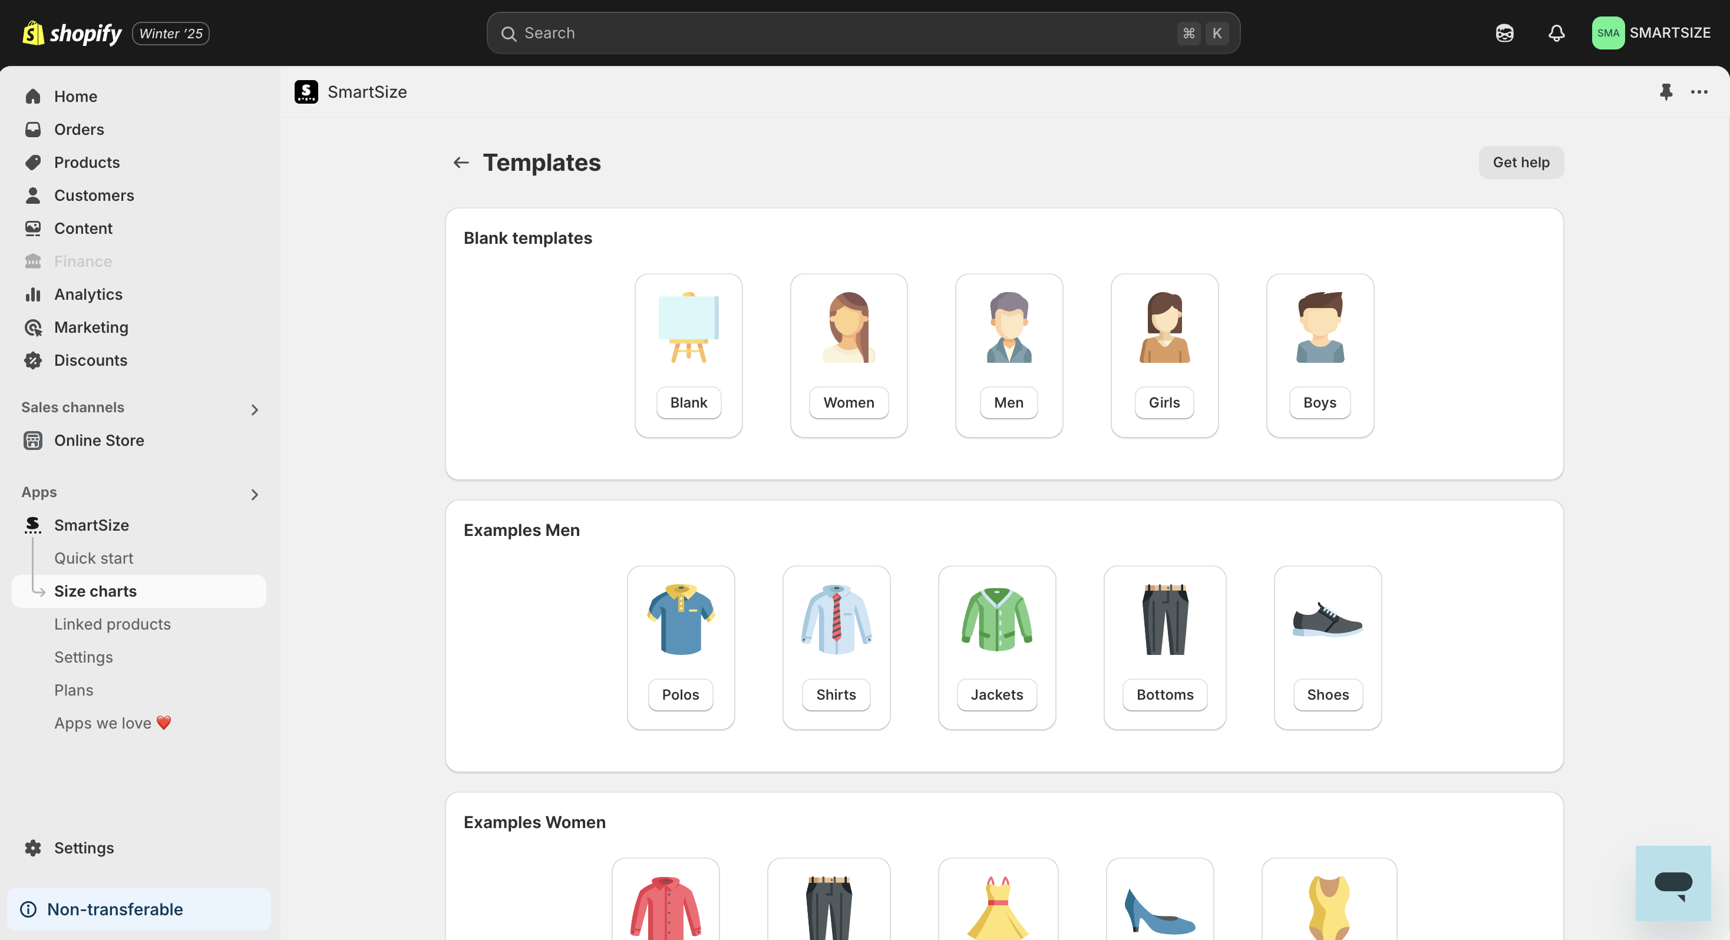Select the men's sneaker image
1730x940 pixels.
[1328, 619]
